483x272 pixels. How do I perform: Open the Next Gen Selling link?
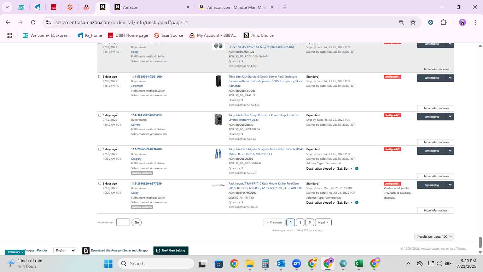pyautogui.click(x=171, y=250)
